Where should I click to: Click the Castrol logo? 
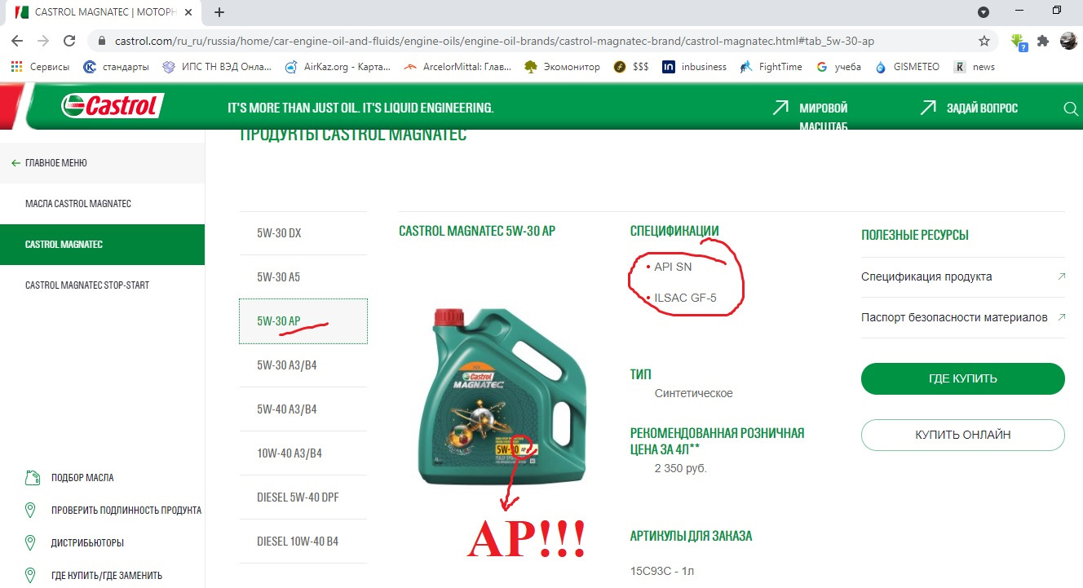[113, 105]
